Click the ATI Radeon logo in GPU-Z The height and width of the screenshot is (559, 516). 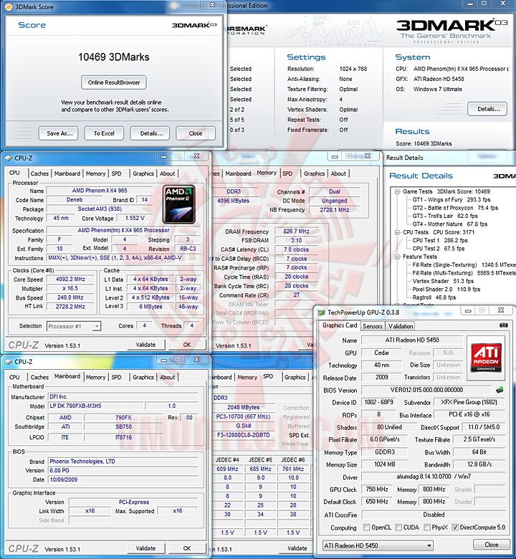point(486,357)
